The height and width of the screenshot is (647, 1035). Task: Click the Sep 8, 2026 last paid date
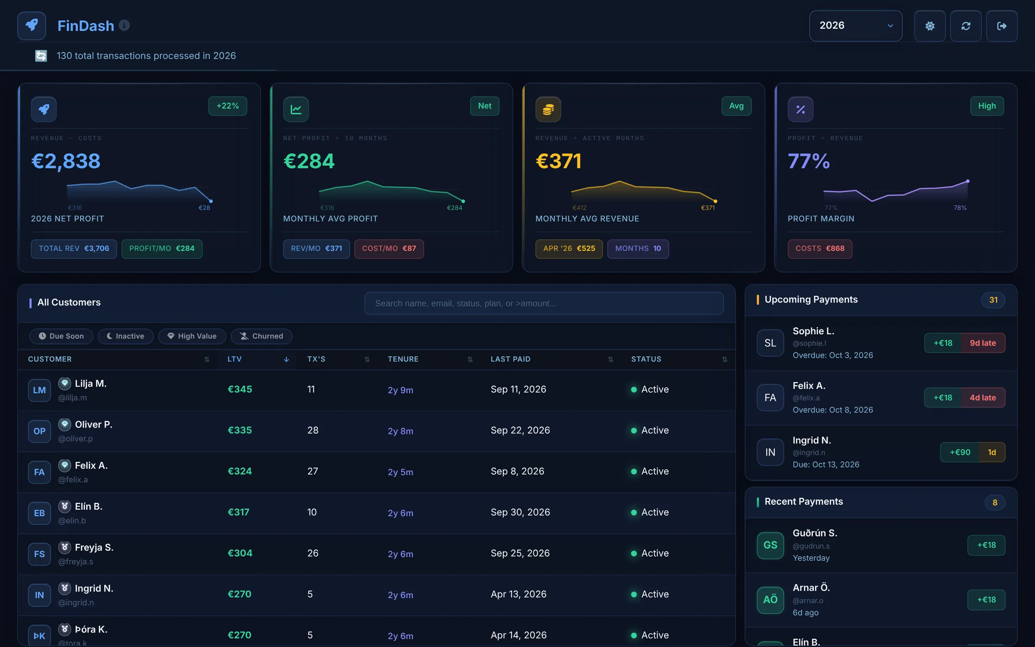coord(517,471)
